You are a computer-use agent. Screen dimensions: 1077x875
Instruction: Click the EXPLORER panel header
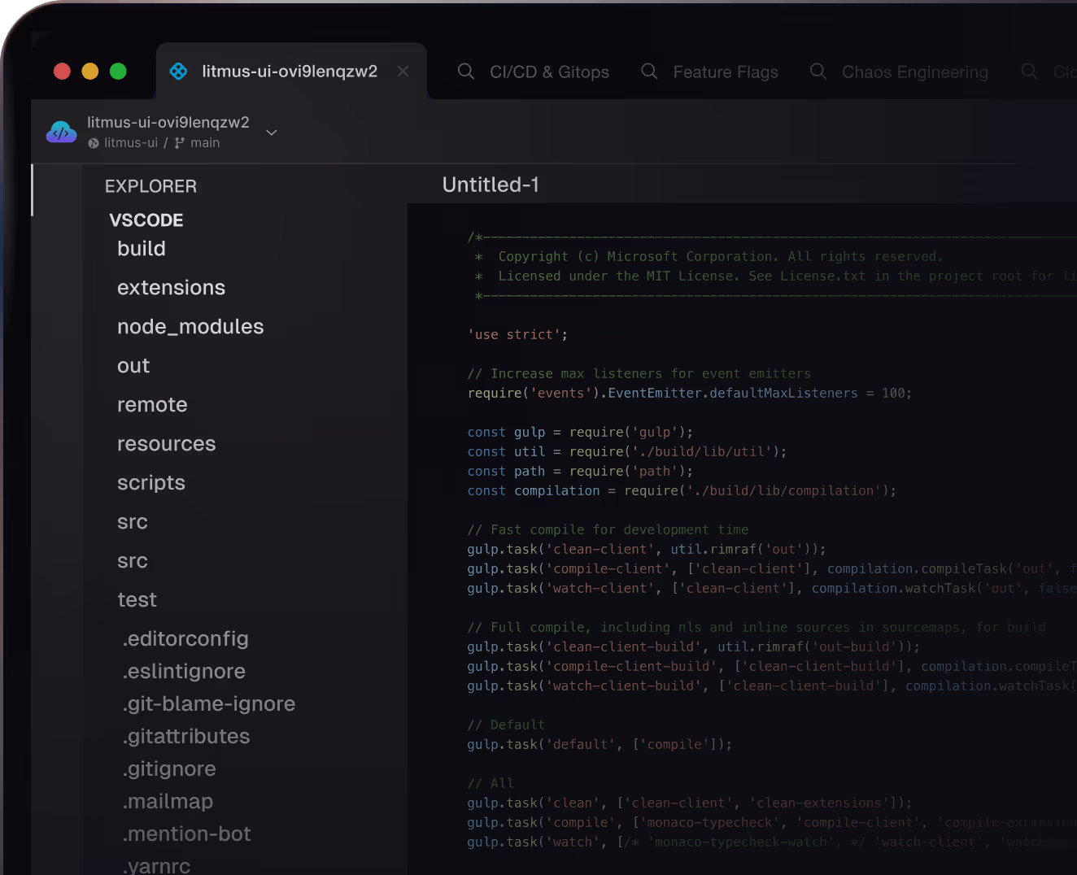click(x=150, y=186)
